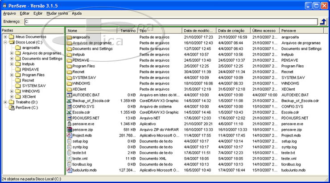This screenshot has width=330, height=183.
Task: Expand the Trabalho (D:) tree node
Action: tap(5, 102)
